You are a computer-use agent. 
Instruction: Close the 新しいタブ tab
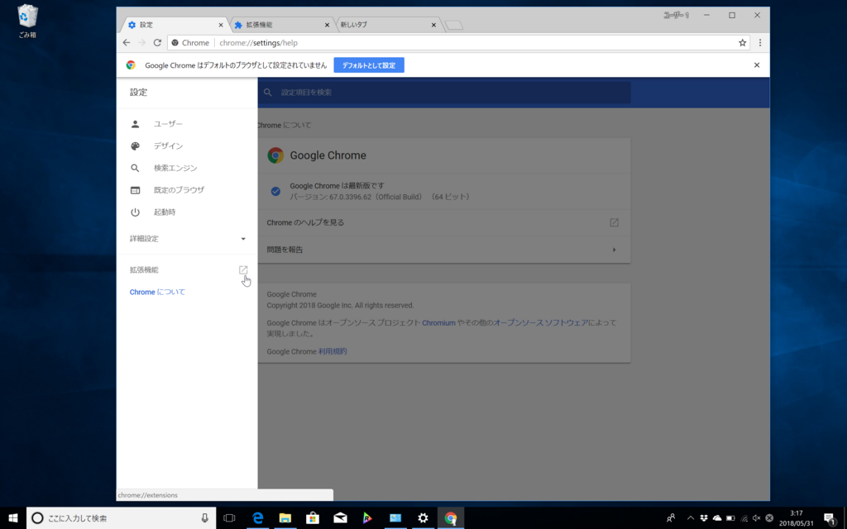click(433, 25)
